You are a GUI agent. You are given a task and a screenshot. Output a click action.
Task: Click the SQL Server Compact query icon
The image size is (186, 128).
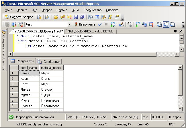click(48, 17)
